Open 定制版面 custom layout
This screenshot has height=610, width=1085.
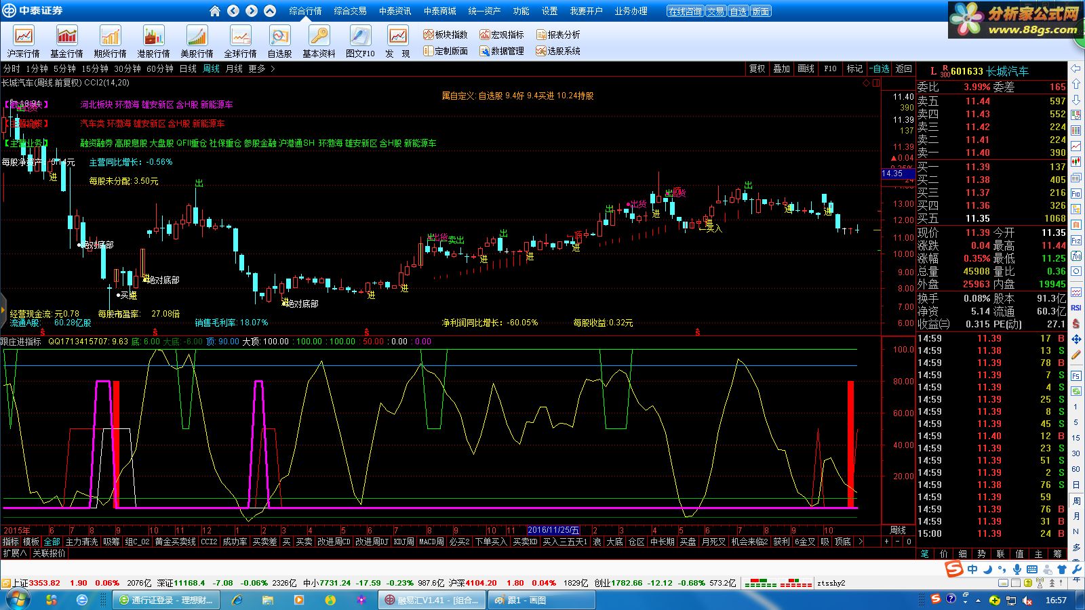tap(445, 51)
